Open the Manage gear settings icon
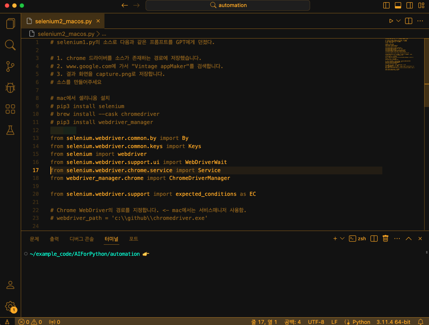Screen dimensions: 429x325 (x=10, y=306)
